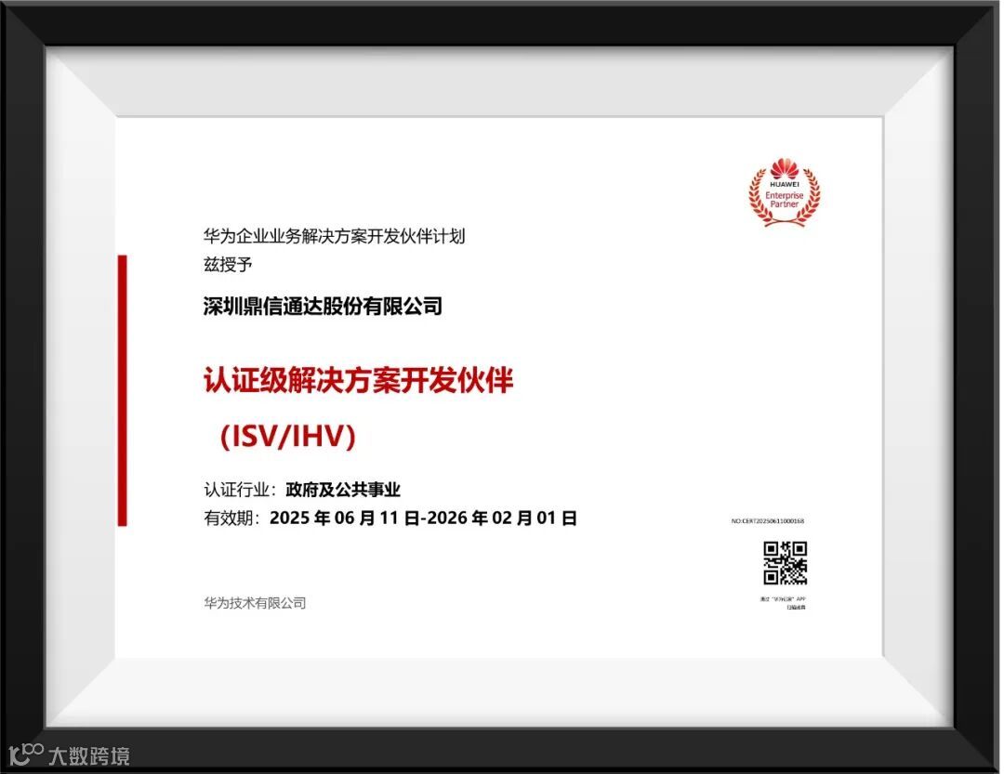Click the red text (ISV/IHV)

(287, 437)
